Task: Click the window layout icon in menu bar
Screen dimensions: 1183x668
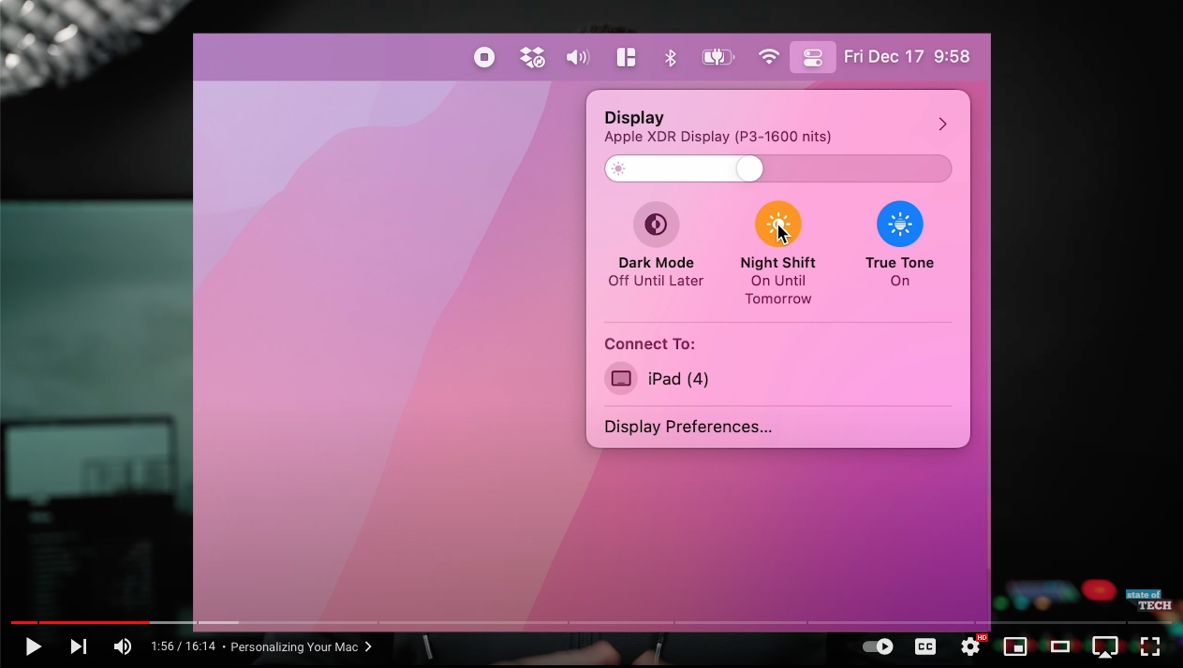Action: click(x=626, y=58)
